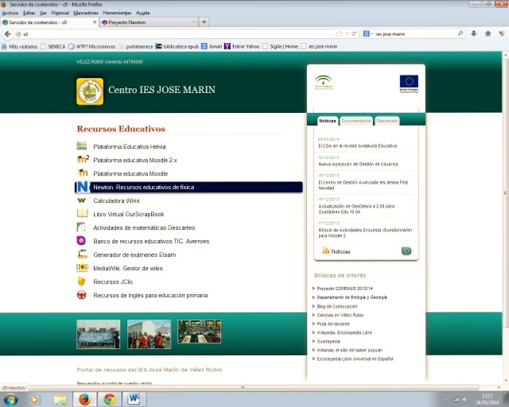The height and width of the screenshot is (407, 509).
Task: Click the Plataforma Educativa Helvia icon
Action: click(x=81, y=145)
